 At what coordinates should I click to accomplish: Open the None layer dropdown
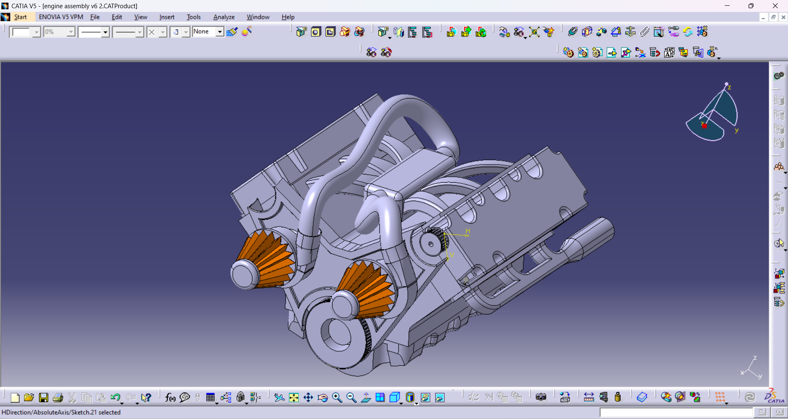click(220, 32)
